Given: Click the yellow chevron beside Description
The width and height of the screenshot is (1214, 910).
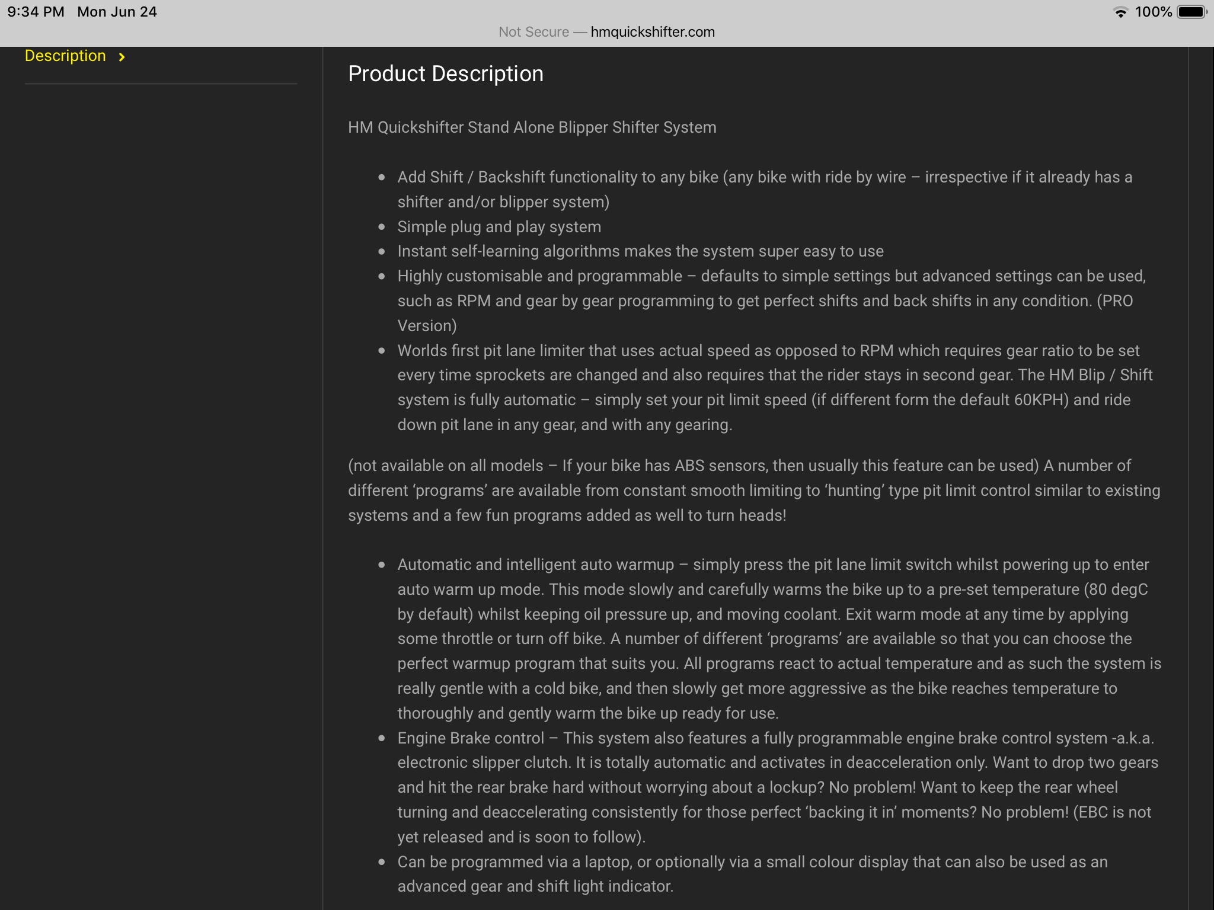Looking at the screenshot, I should tap(122, 57).
